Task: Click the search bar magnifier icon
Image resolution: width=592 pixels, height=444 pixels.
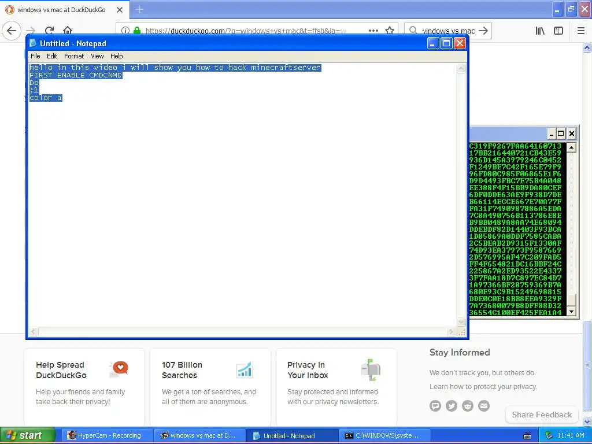Action: [x=413, y=30]
